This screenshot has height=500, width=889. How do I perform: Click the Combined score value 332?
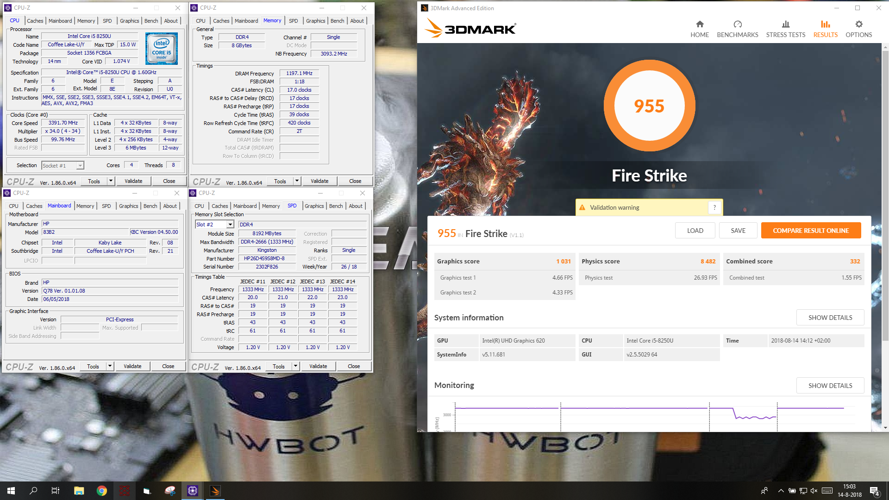(855, 261)
